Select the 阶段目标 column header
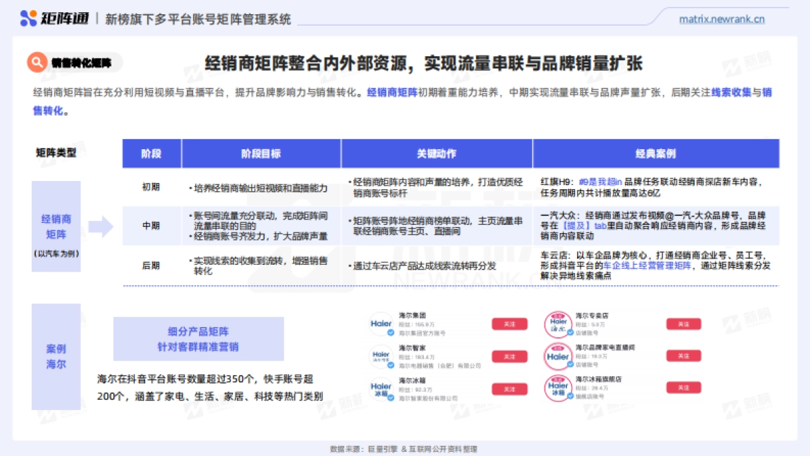The width and height of the screenshot is (810, 456). coord(261,153)
